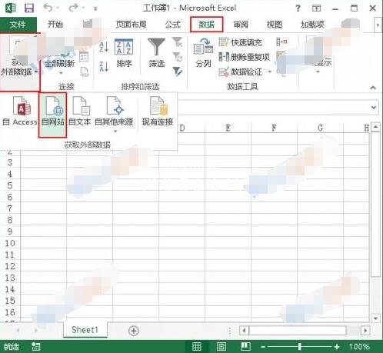Select row 5 header

pos(10,185)
